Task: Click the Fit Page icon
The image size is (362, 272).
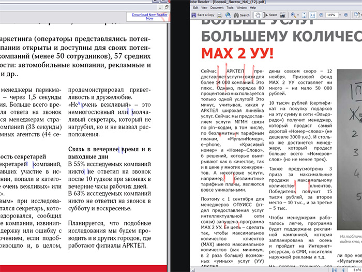Action: (304, 15)
